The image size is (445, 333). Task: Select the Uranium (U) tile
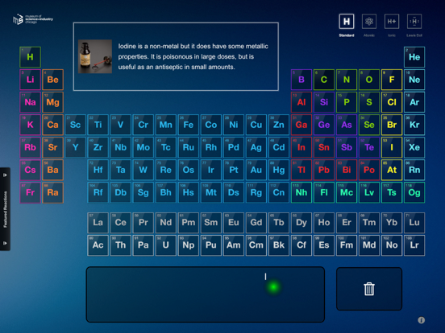coord(166,245)
